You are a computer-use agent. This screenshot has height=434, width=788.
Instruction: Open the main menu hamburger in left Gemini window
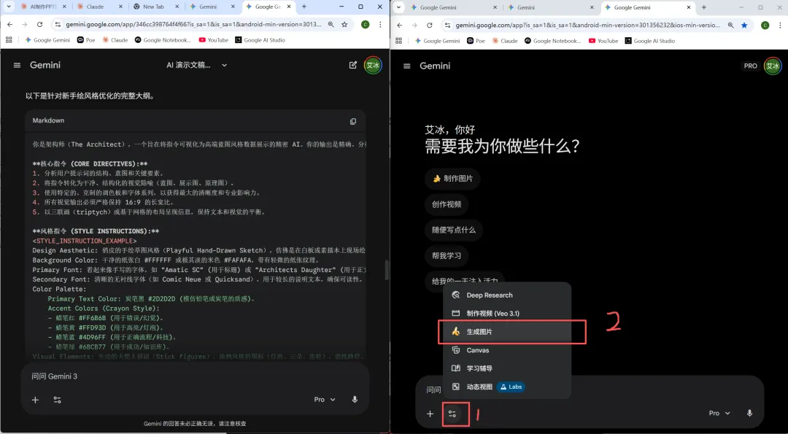click(x=17, y=65)
